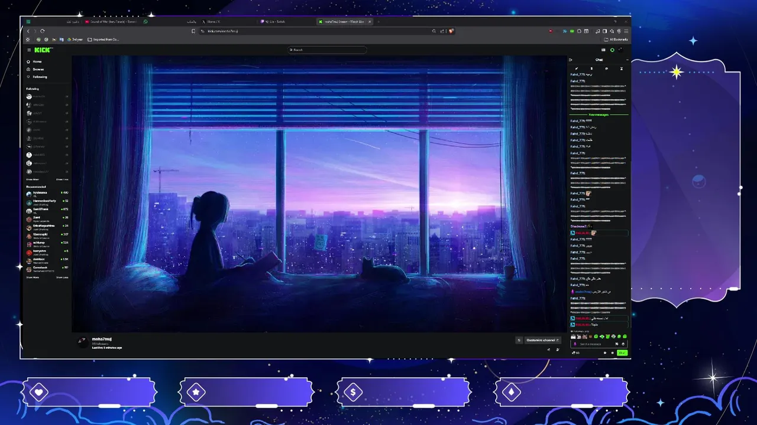Click the Send a message chat input
This screenshot has height=425, width=757.
pyautogui.click(x=599, y=344)
